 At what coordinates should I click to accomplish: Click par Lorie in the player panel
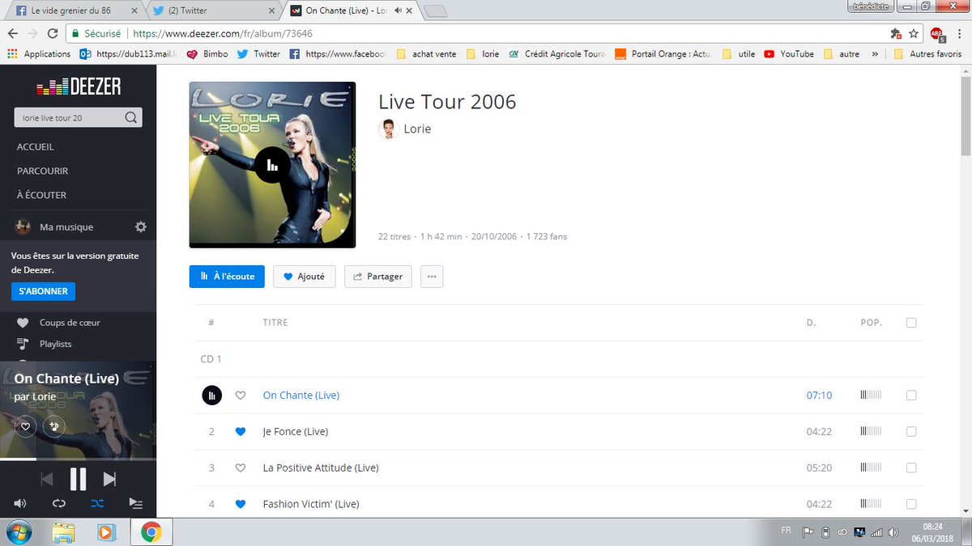click(35, 396)
